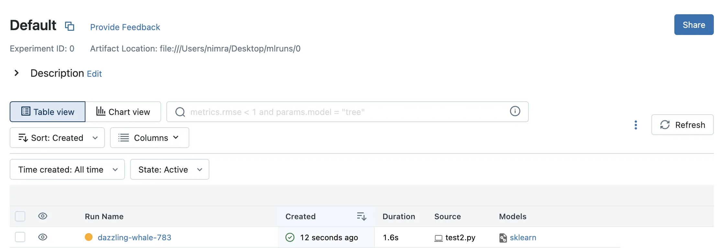Click the search filter info icon
Screen dimensions: 719x248
(515, 111)
